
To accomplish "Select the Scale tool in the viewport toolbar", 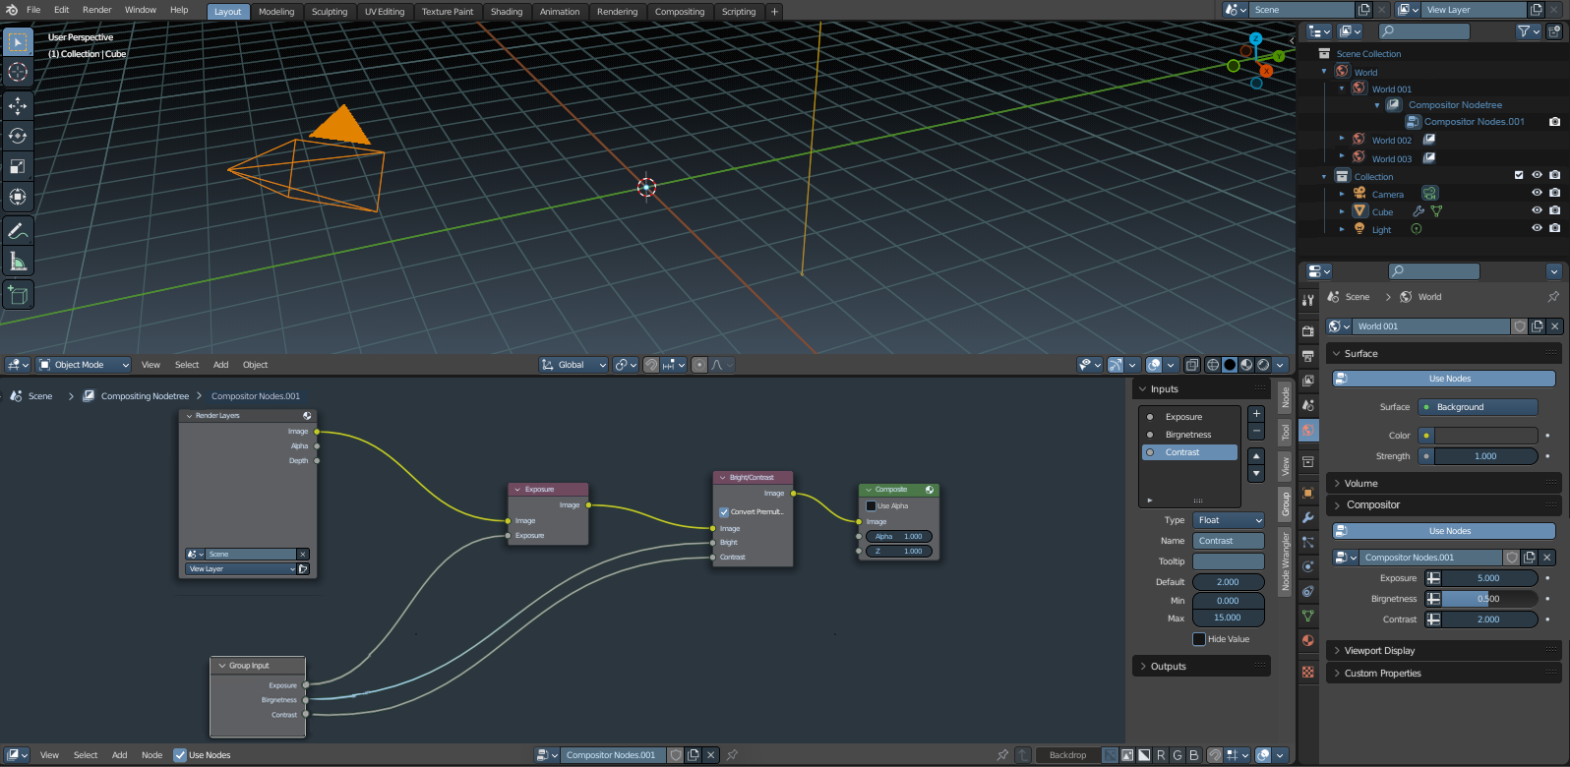I will coord(18,166).
